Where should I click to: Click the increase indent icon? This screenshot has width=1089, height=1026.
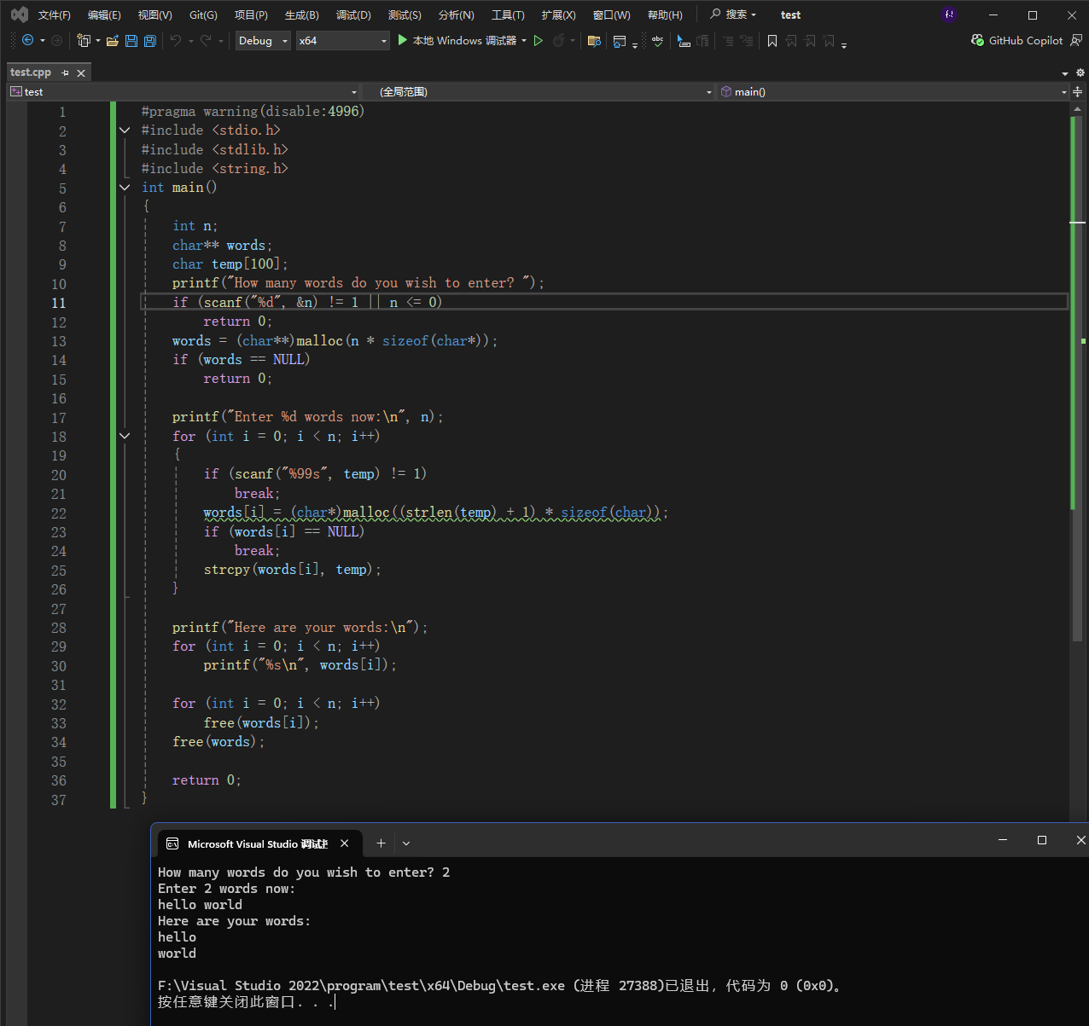747,40
